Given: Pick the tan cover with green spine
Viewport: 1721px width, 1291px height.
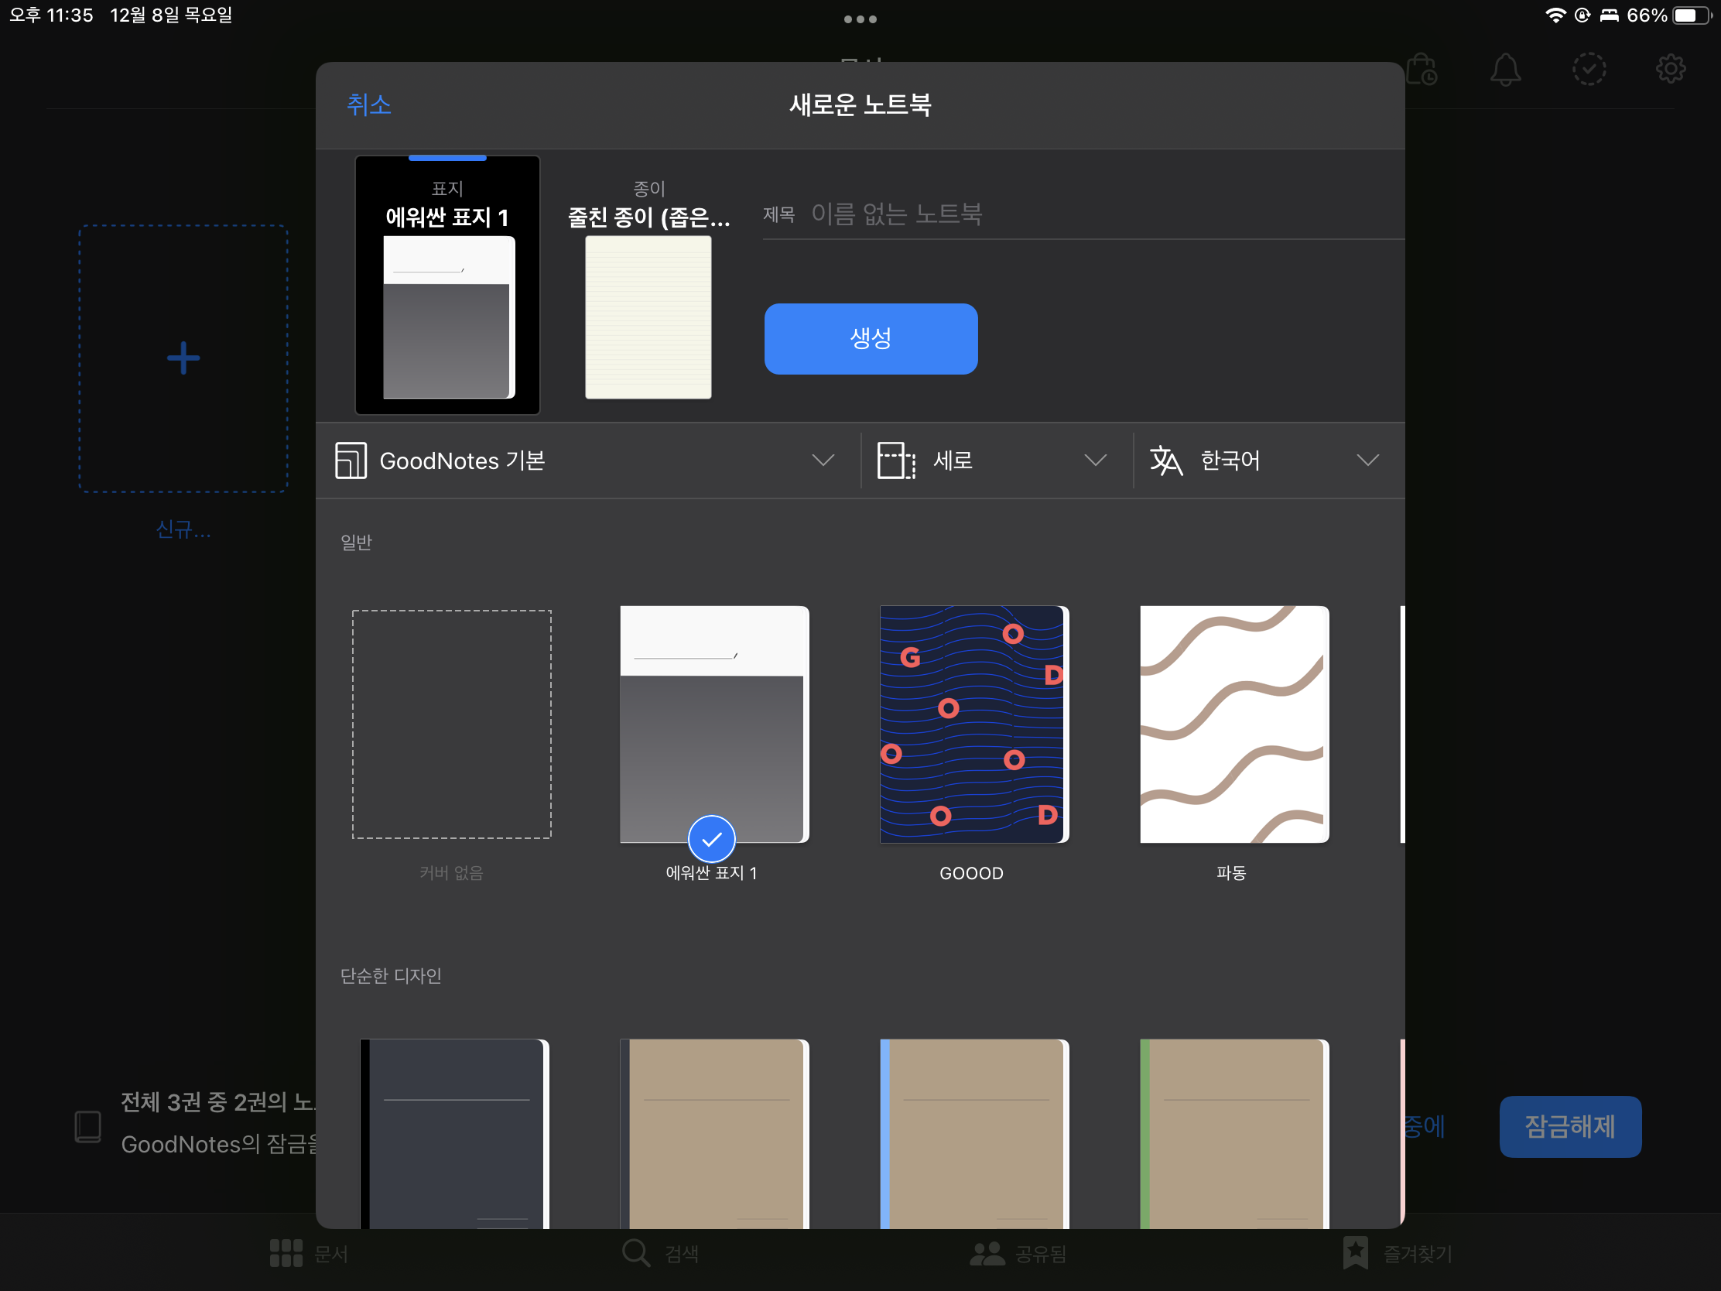Looking at the screenshot, I should (1234, 1134).
